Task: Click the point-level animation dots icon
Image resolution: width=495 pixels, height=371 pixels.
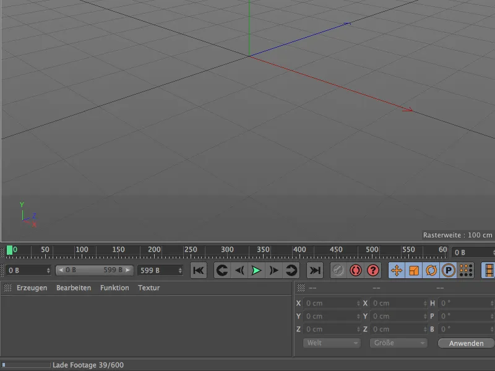Action: pyautogui.click(x=466, y=270)
